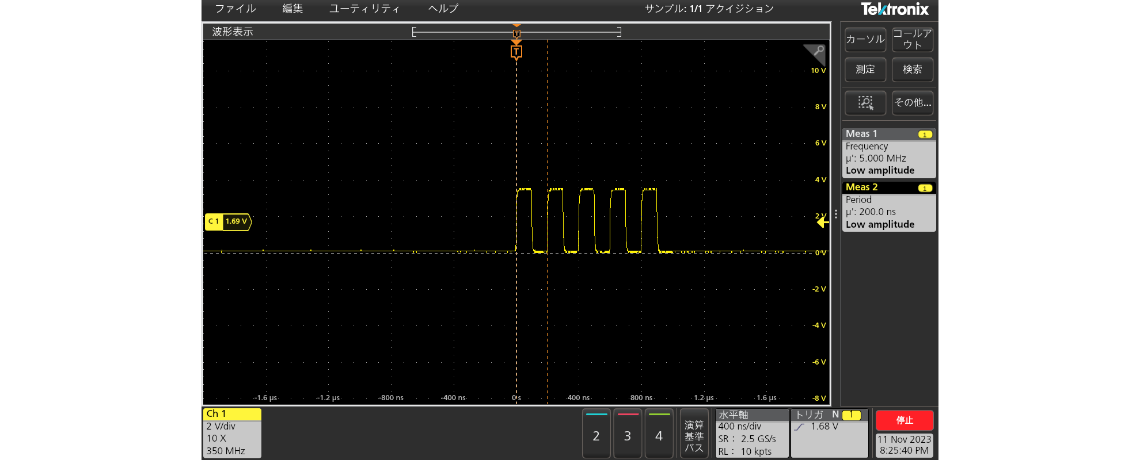Click the yellow trigger level arrow indicator
The height and width of the screenshot is (460, 1140).
pos(822,222)
